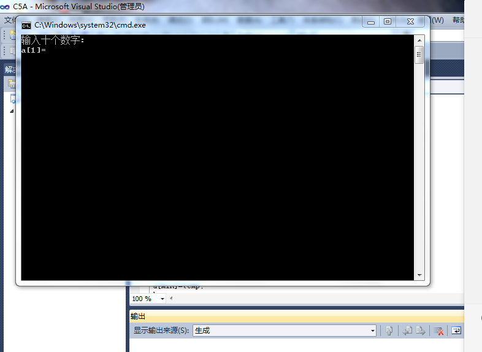Open the cmd.exe system menu icon
482x352 pixels.
[x=26, y=25]
